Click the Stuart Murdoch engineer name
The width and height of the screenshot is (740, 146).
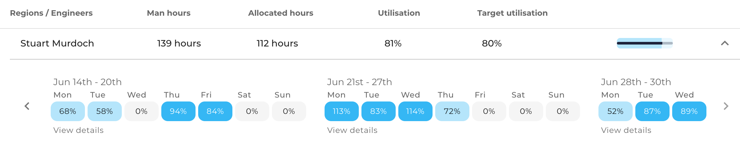pos(57,43)
